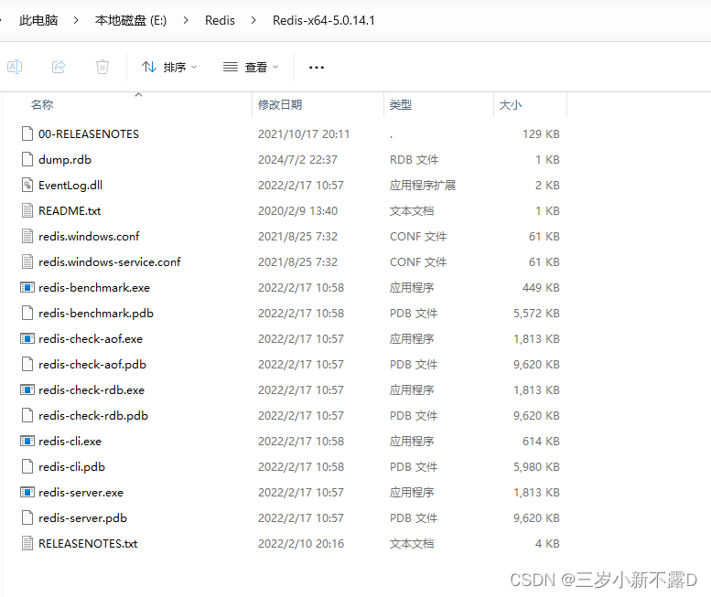Select redis-check-aof.pdb file icon
The image size is (711, 597).
tap(27, 364)
